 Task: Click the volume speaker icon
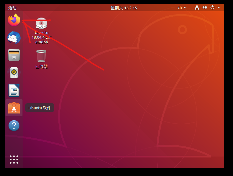tap(204, 8)
